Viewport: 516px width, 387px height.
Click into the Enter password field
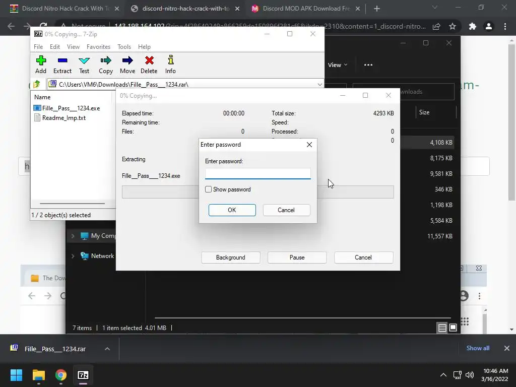coord(257,173)
